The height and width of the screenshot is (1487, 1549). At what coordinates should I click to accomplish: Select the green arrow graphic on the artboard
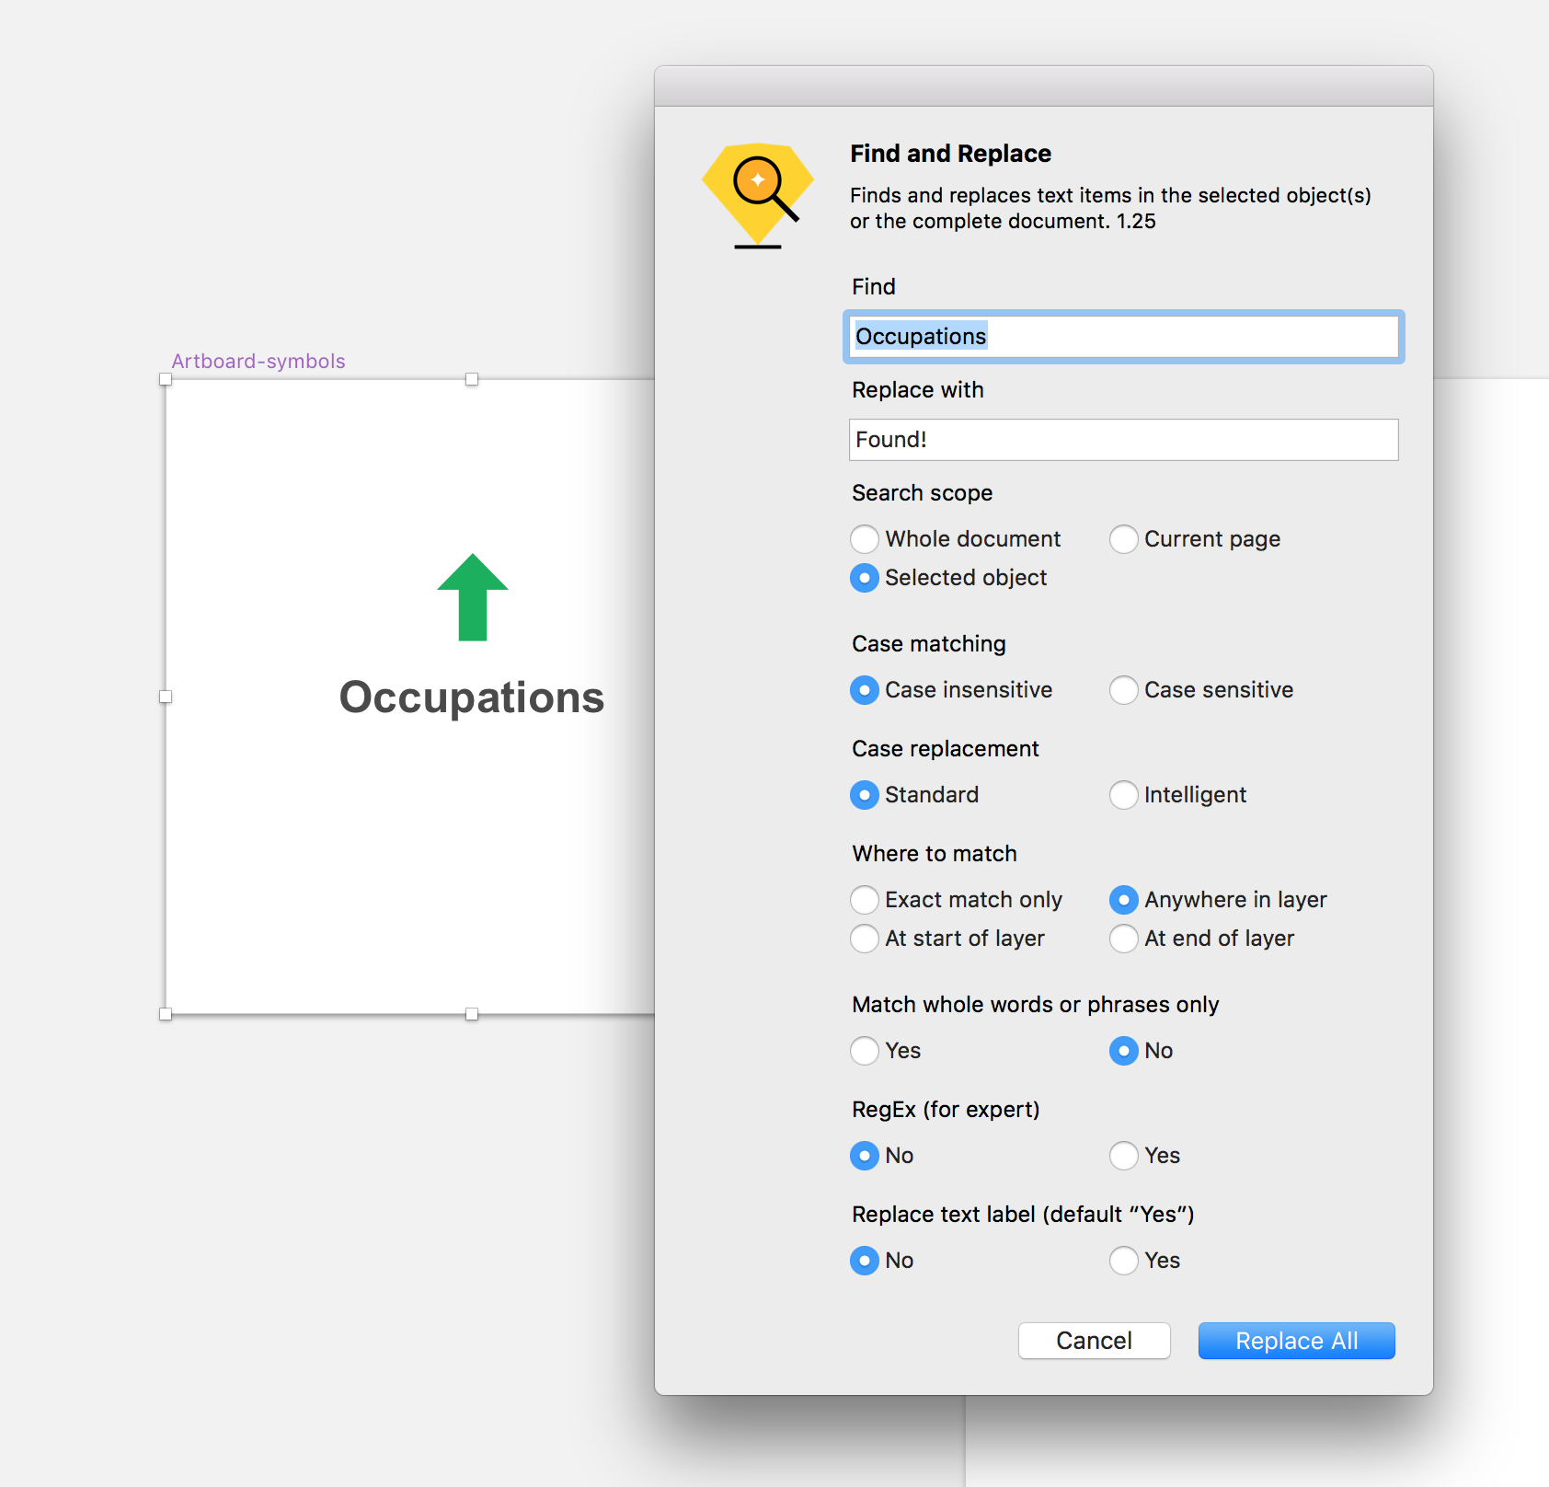[x=471, y=596]
